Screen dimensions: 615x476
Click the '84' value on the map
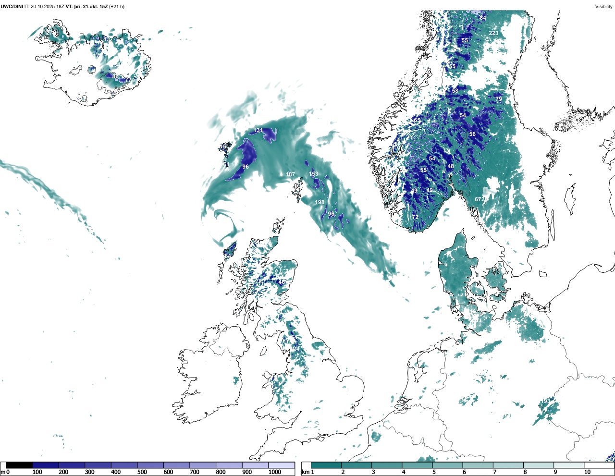tap(483, 18)
